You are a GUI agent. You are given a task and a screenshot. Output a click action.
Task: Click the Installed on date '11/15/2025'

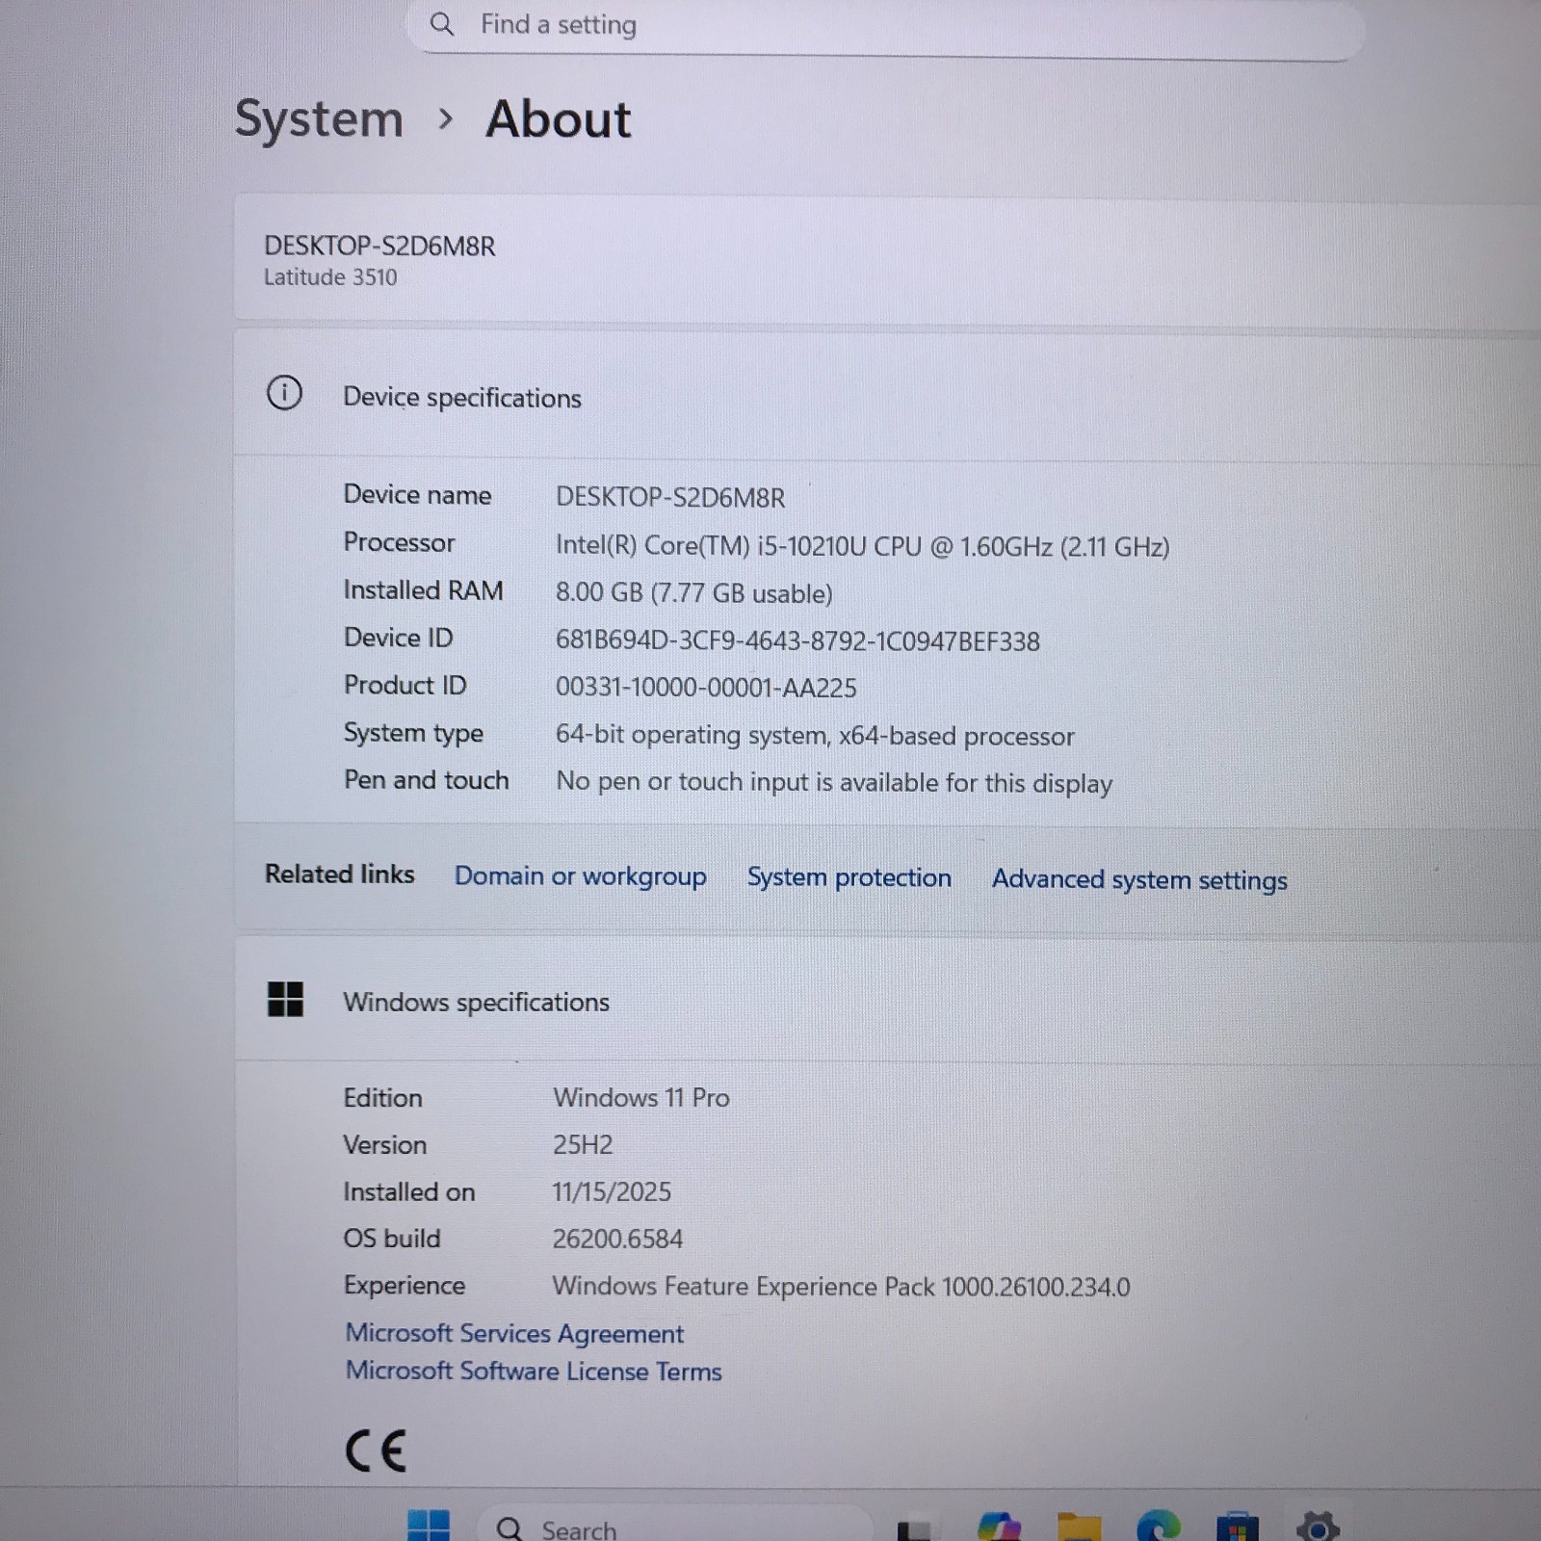612,1191
